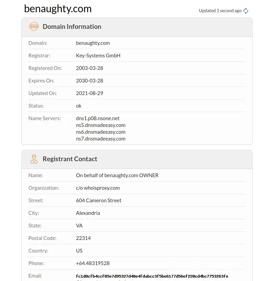Click name server ns6.dnsmadeeasy.com
The width and height of the screenshot is (258, 281).
click(x=101, y=132)
